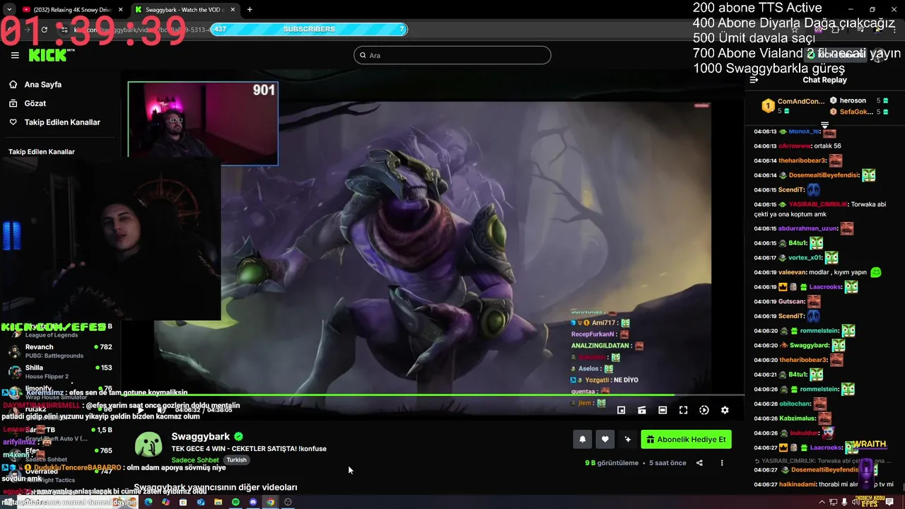Click the play button in the video player
Image resolution: width=905 pixels, height=509 pixels.
tap(141, 410)
